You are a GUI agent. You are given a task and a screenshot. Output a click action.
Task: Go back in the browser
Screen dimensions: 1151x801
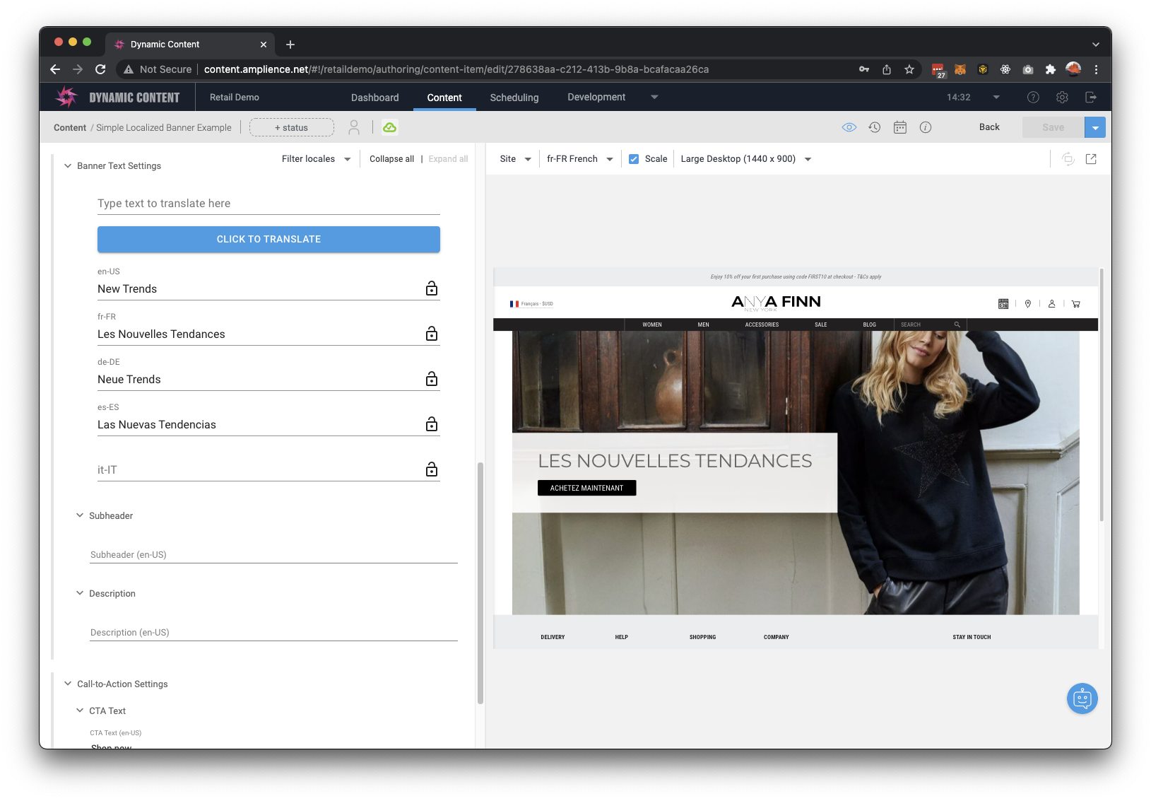(55, 69)
